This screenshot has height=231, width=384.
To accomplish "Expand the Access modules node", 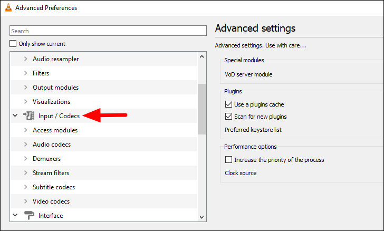I will pyautogui.click(x=26, y=130).
